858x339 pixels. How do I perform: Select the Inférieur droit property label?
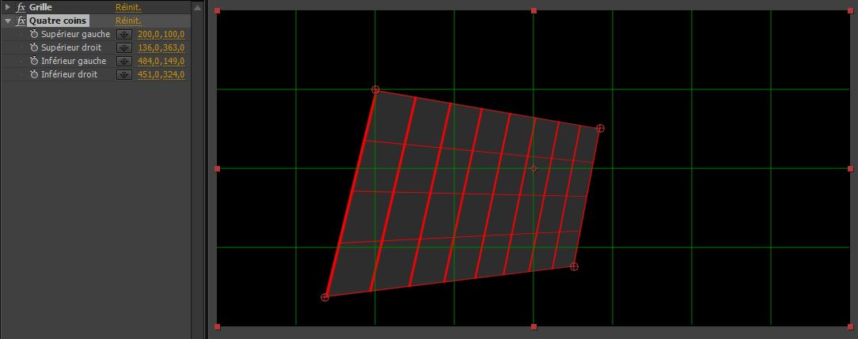tap(69, 74)
